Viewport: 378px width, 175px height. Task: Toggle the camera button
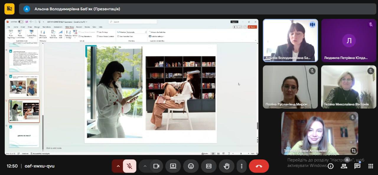(156, 166)
